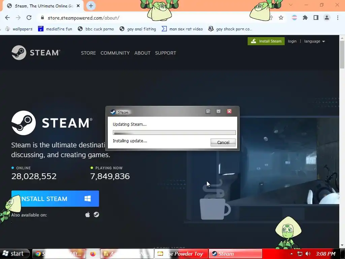
Task: Open a new tab with plus button
Action: pyautogui.click(x=91, y=6)
